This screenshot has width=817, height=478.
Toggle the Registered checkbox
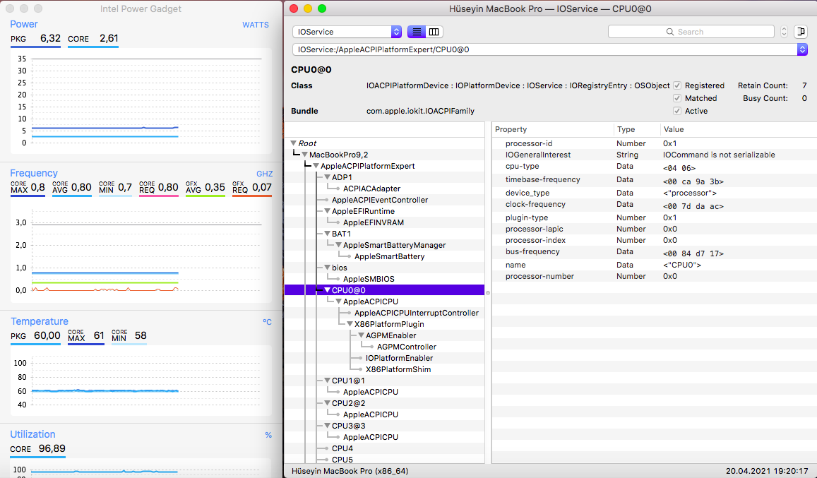[677, 85]
